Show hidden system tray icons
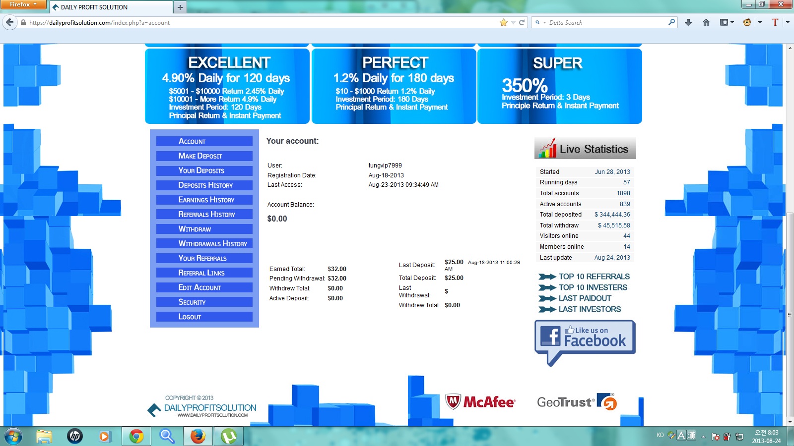The image size is (794, 446). point(703,437)
